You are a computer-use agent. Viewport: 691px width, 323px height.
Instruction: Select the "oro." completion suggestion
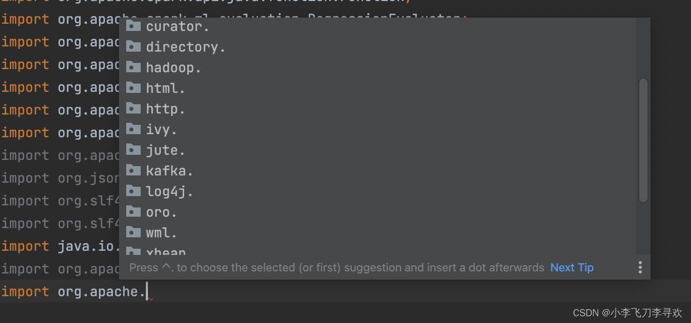160,212
